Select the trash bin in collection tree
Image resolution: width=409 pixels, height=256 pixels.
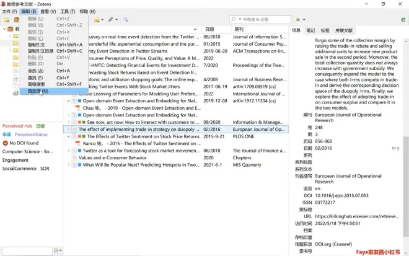pos(15,93)
